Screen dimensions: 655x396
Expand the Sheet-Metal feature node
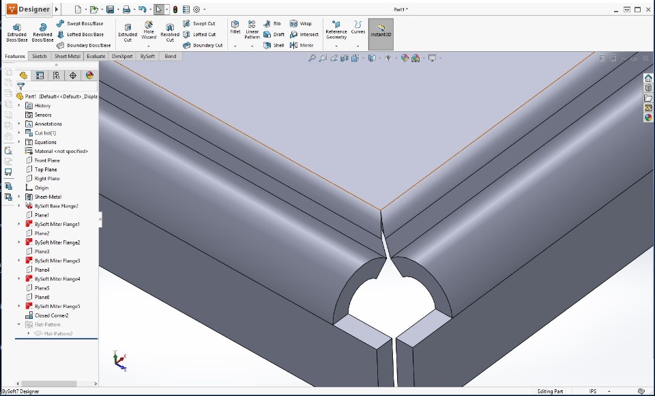(19, 197)
